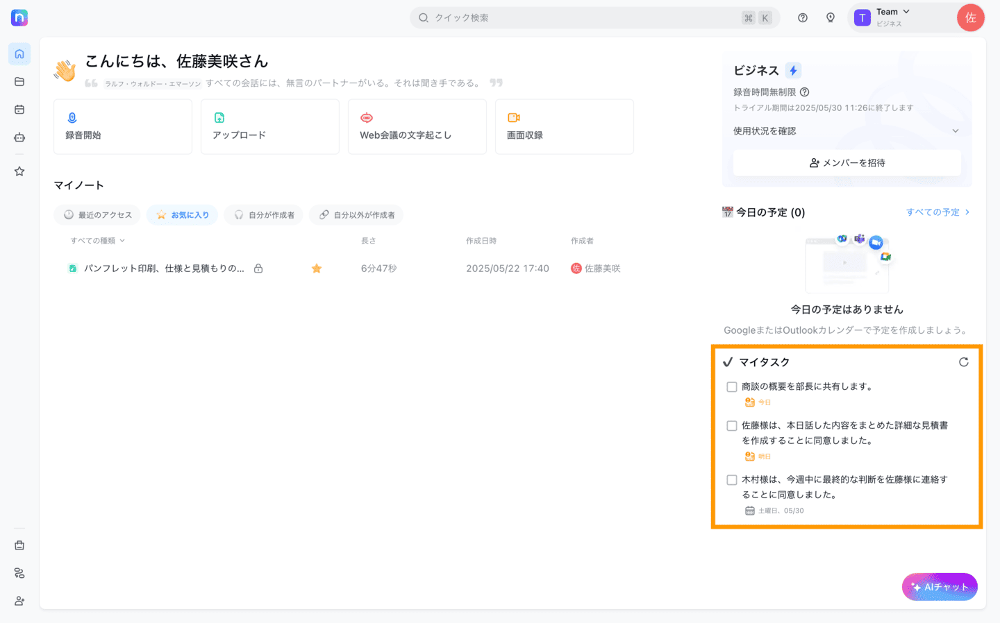Click the 2025/05/22 17:40 date cell
The width and height of the screenshot is (1000, 623).
pos(508,268)
